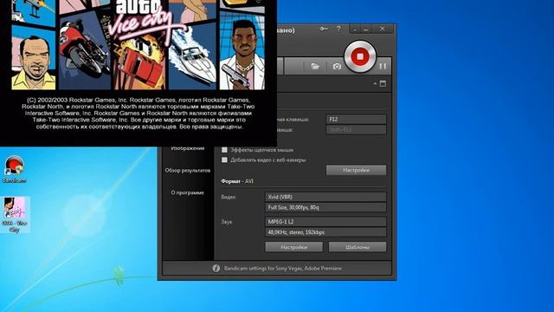Screen dimensions: 554x312
Task: Open the О программе tab
Action: 188,192
